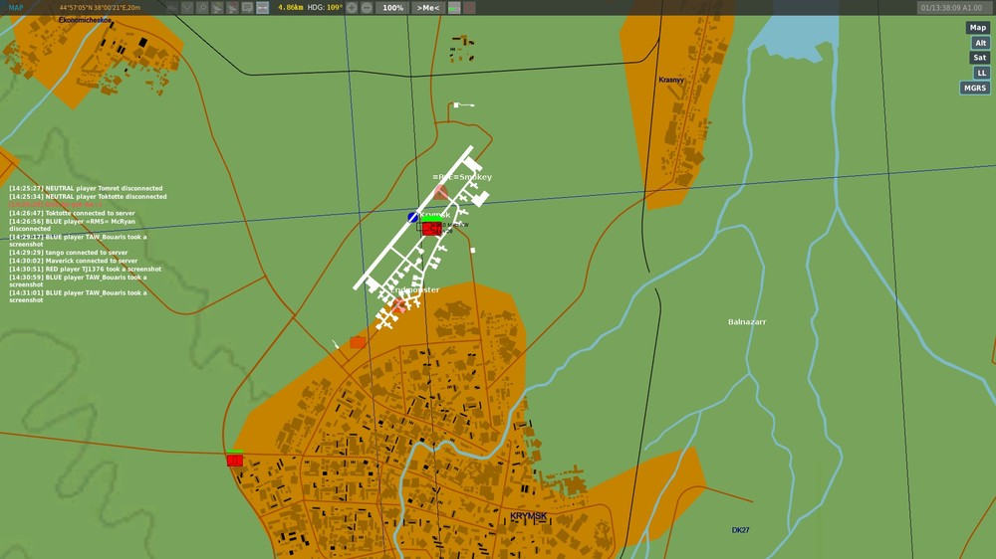Image resolution: width=996 pixels, height=559 pixels.
Task: Click the green status indicator in the toolbar
Action: pyautogui.click(x=454, y=8)
